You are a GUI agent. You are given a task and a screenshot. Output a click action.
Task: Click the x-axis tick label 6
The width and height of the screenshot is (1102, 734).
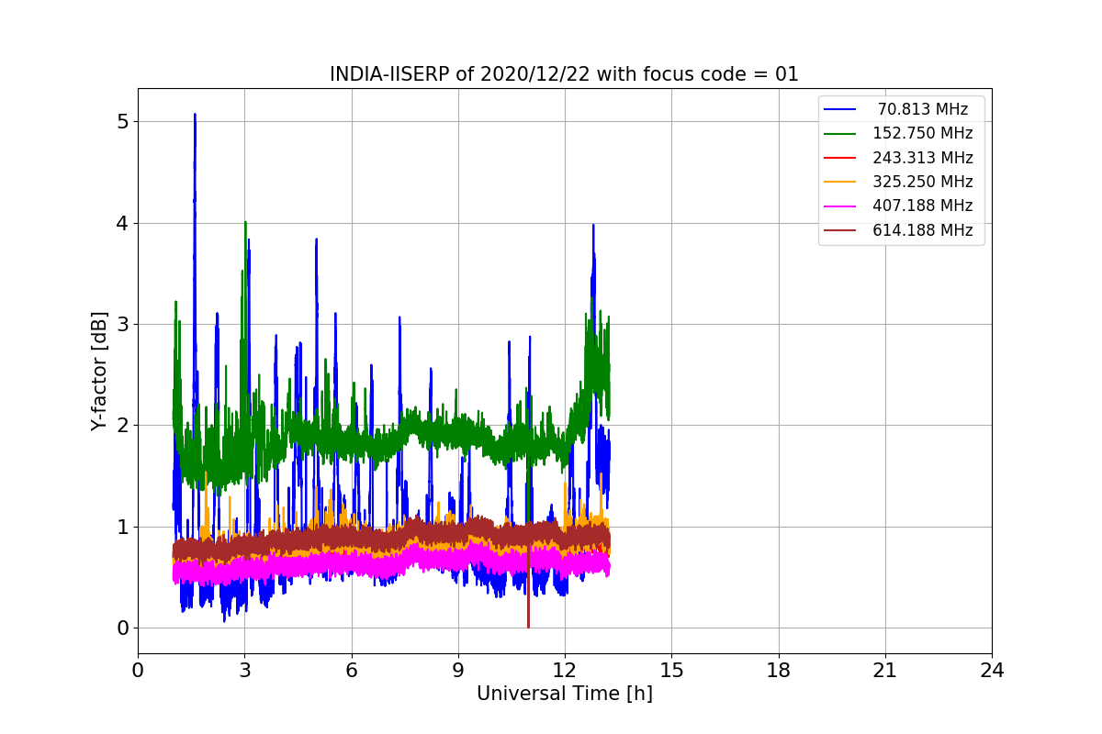click(x=352, y=671)
